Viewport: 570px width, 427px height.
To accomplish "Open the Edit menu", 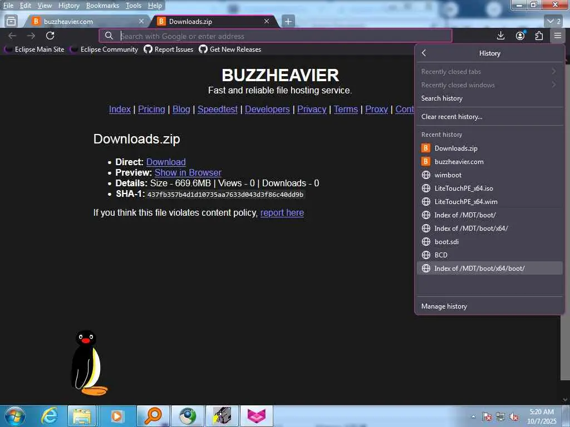I will 25,6.
